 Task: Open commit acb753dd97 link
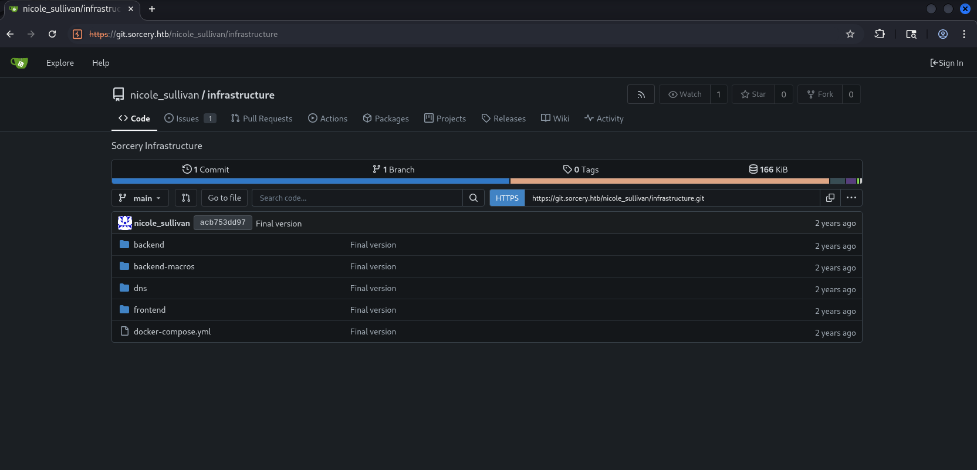(222, 223)
